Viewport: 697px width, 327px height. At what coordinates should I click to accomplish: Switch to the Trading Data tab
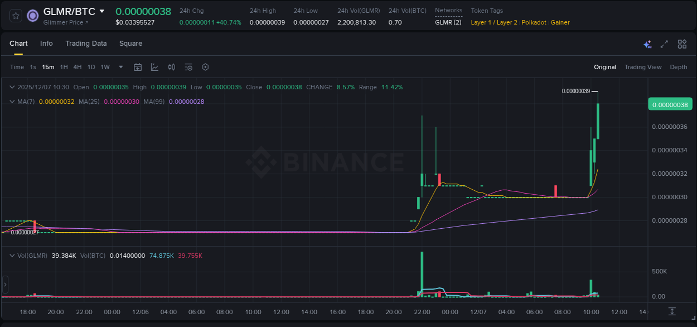(x=86, y=44)
